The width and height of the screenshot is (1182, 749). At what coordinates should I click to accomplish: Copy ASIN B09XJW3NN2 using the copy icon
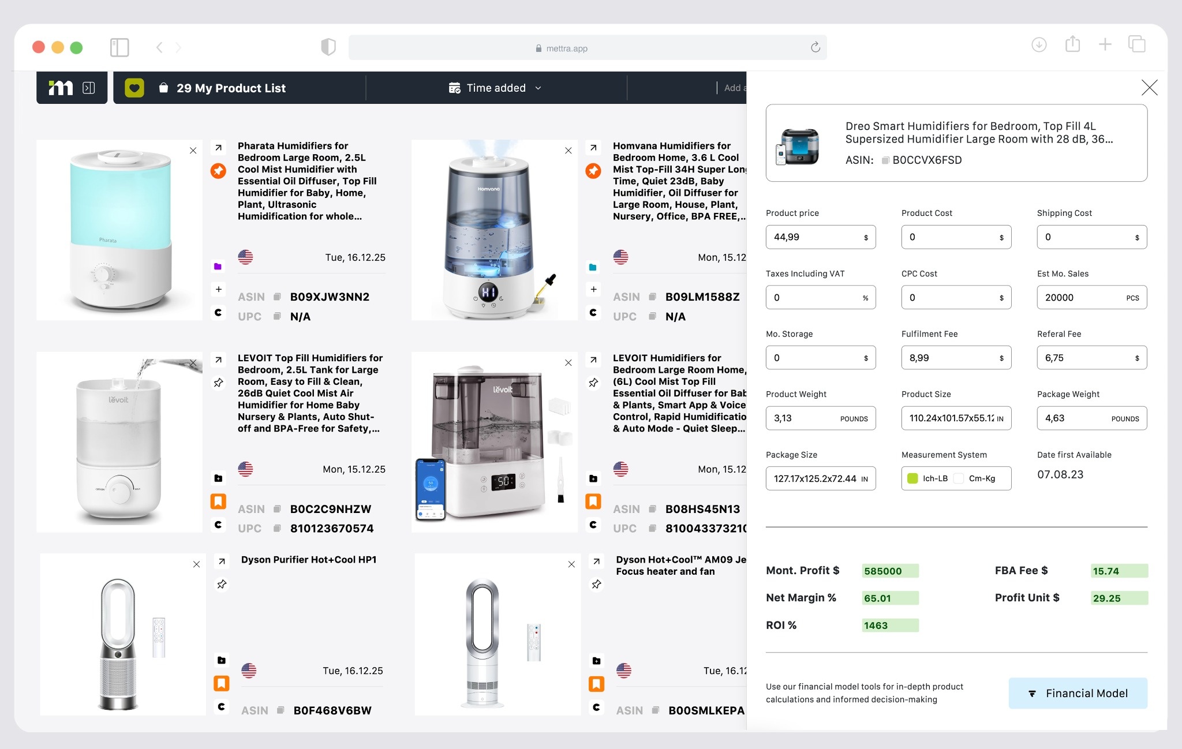(276, 297)
